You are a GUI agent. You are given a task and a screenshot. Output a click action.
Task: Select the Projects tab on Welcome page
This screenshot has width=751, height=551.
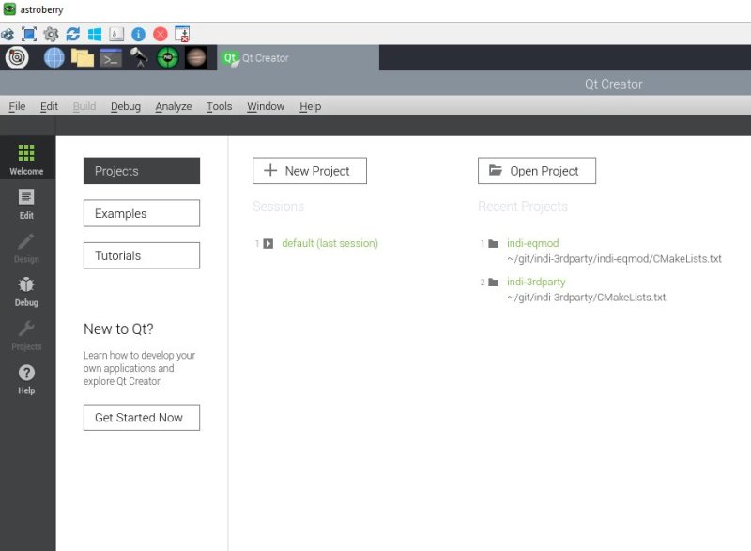(142, 171)
